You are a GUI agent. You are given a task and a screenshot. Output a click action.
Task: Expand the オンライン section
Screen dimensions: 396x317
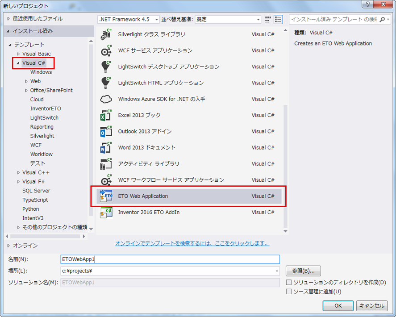[8, 246]
